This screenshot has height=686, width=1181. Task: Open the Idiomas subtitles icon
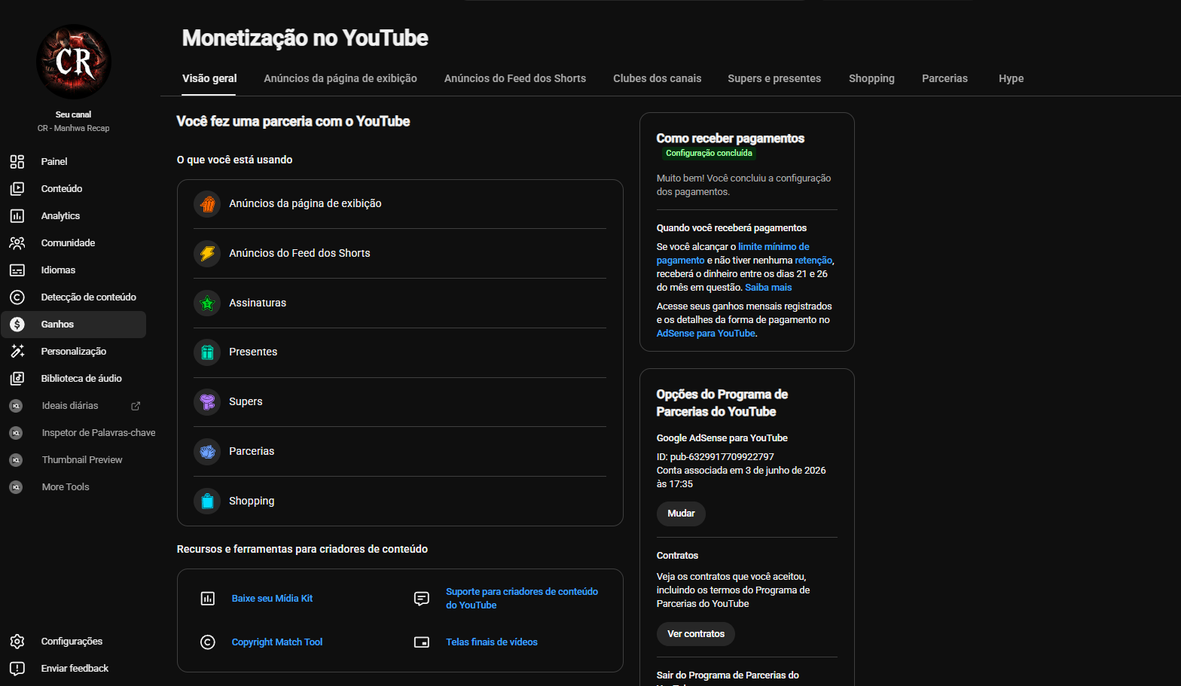(x=17, y=270)
